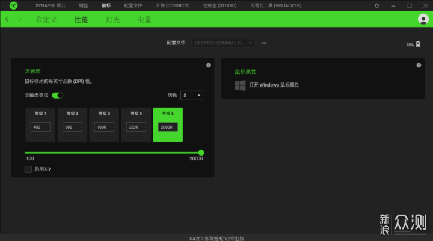Switch to the 自定义 subtab

[46, 20]
